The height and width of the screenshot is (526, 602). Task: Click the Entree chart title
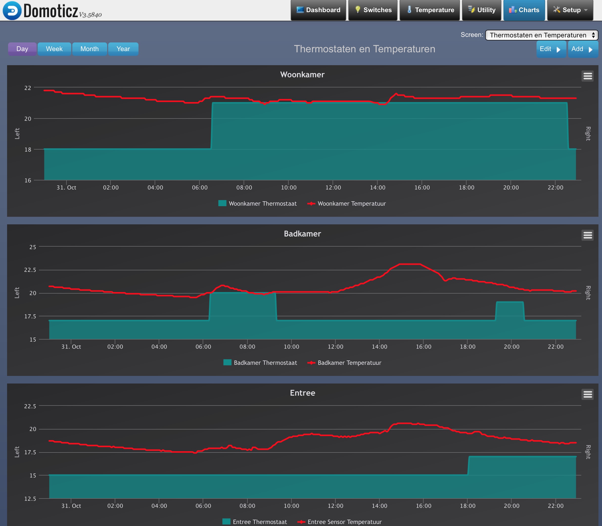click(x=303, y=393)
